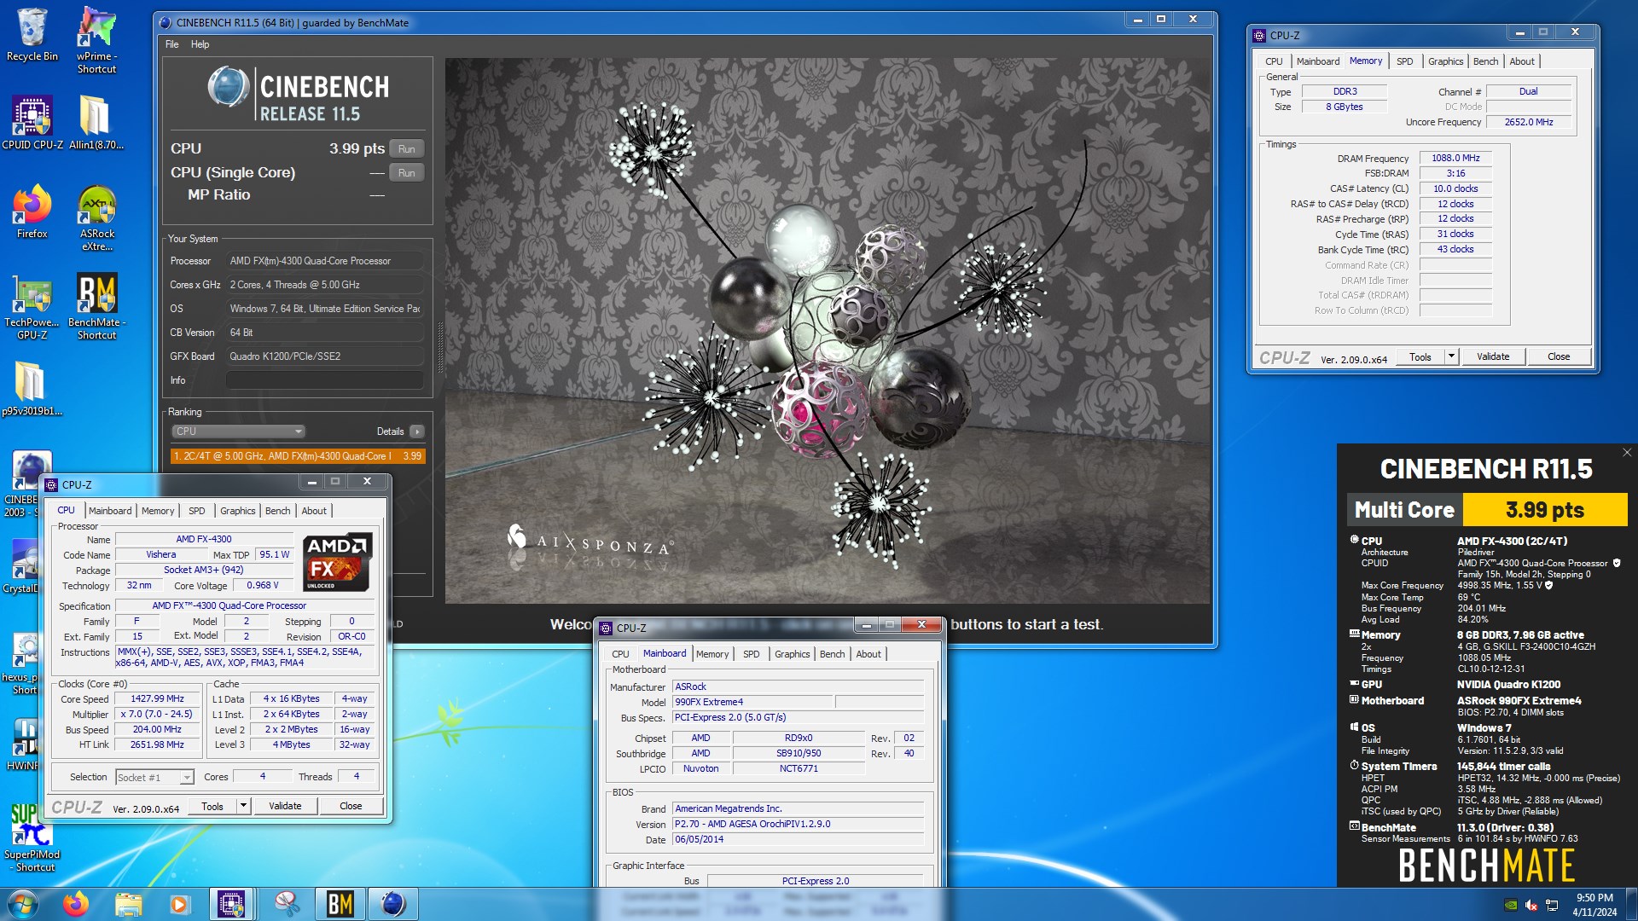Open TechPowerUp GPU-Z desktop icon

pos(32,307)
